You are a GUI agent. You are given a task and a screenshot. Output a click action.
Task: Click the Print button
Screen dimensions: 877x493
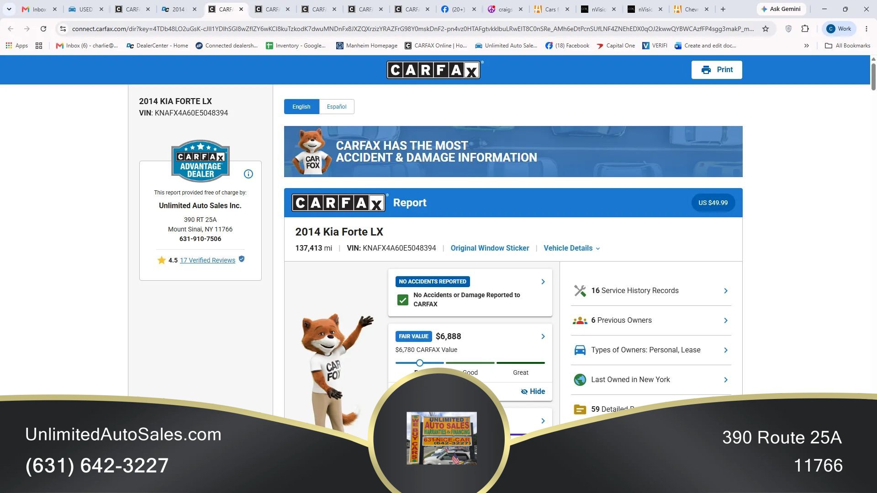[x=716, y=70]
